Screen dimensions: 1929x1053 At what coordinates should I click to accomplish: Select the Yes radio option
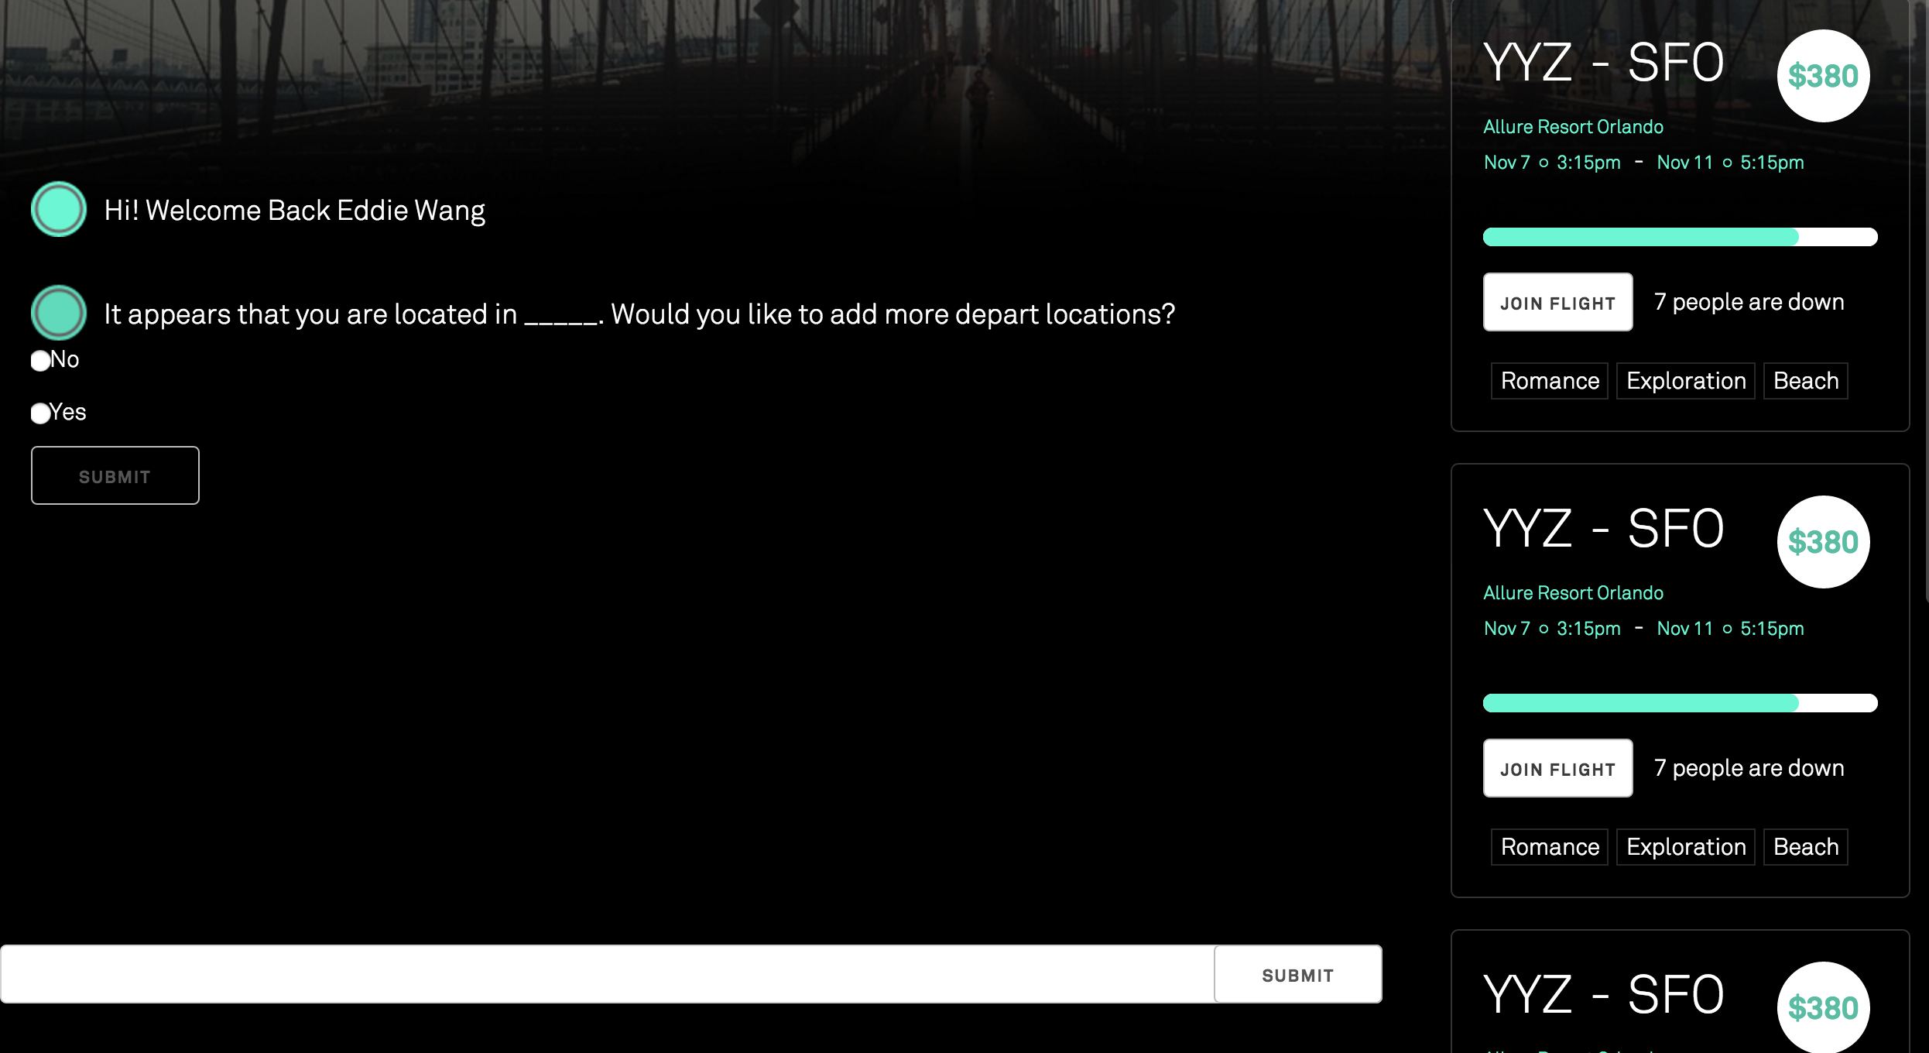[39, 413]
